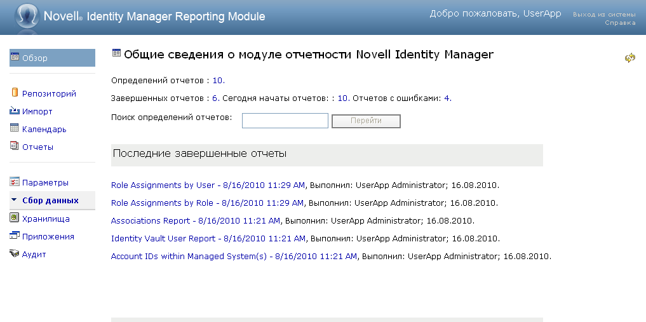Go to the Импорт page
Image resolution: width=646 pixels, height=322 pixels.
(37, 111)
